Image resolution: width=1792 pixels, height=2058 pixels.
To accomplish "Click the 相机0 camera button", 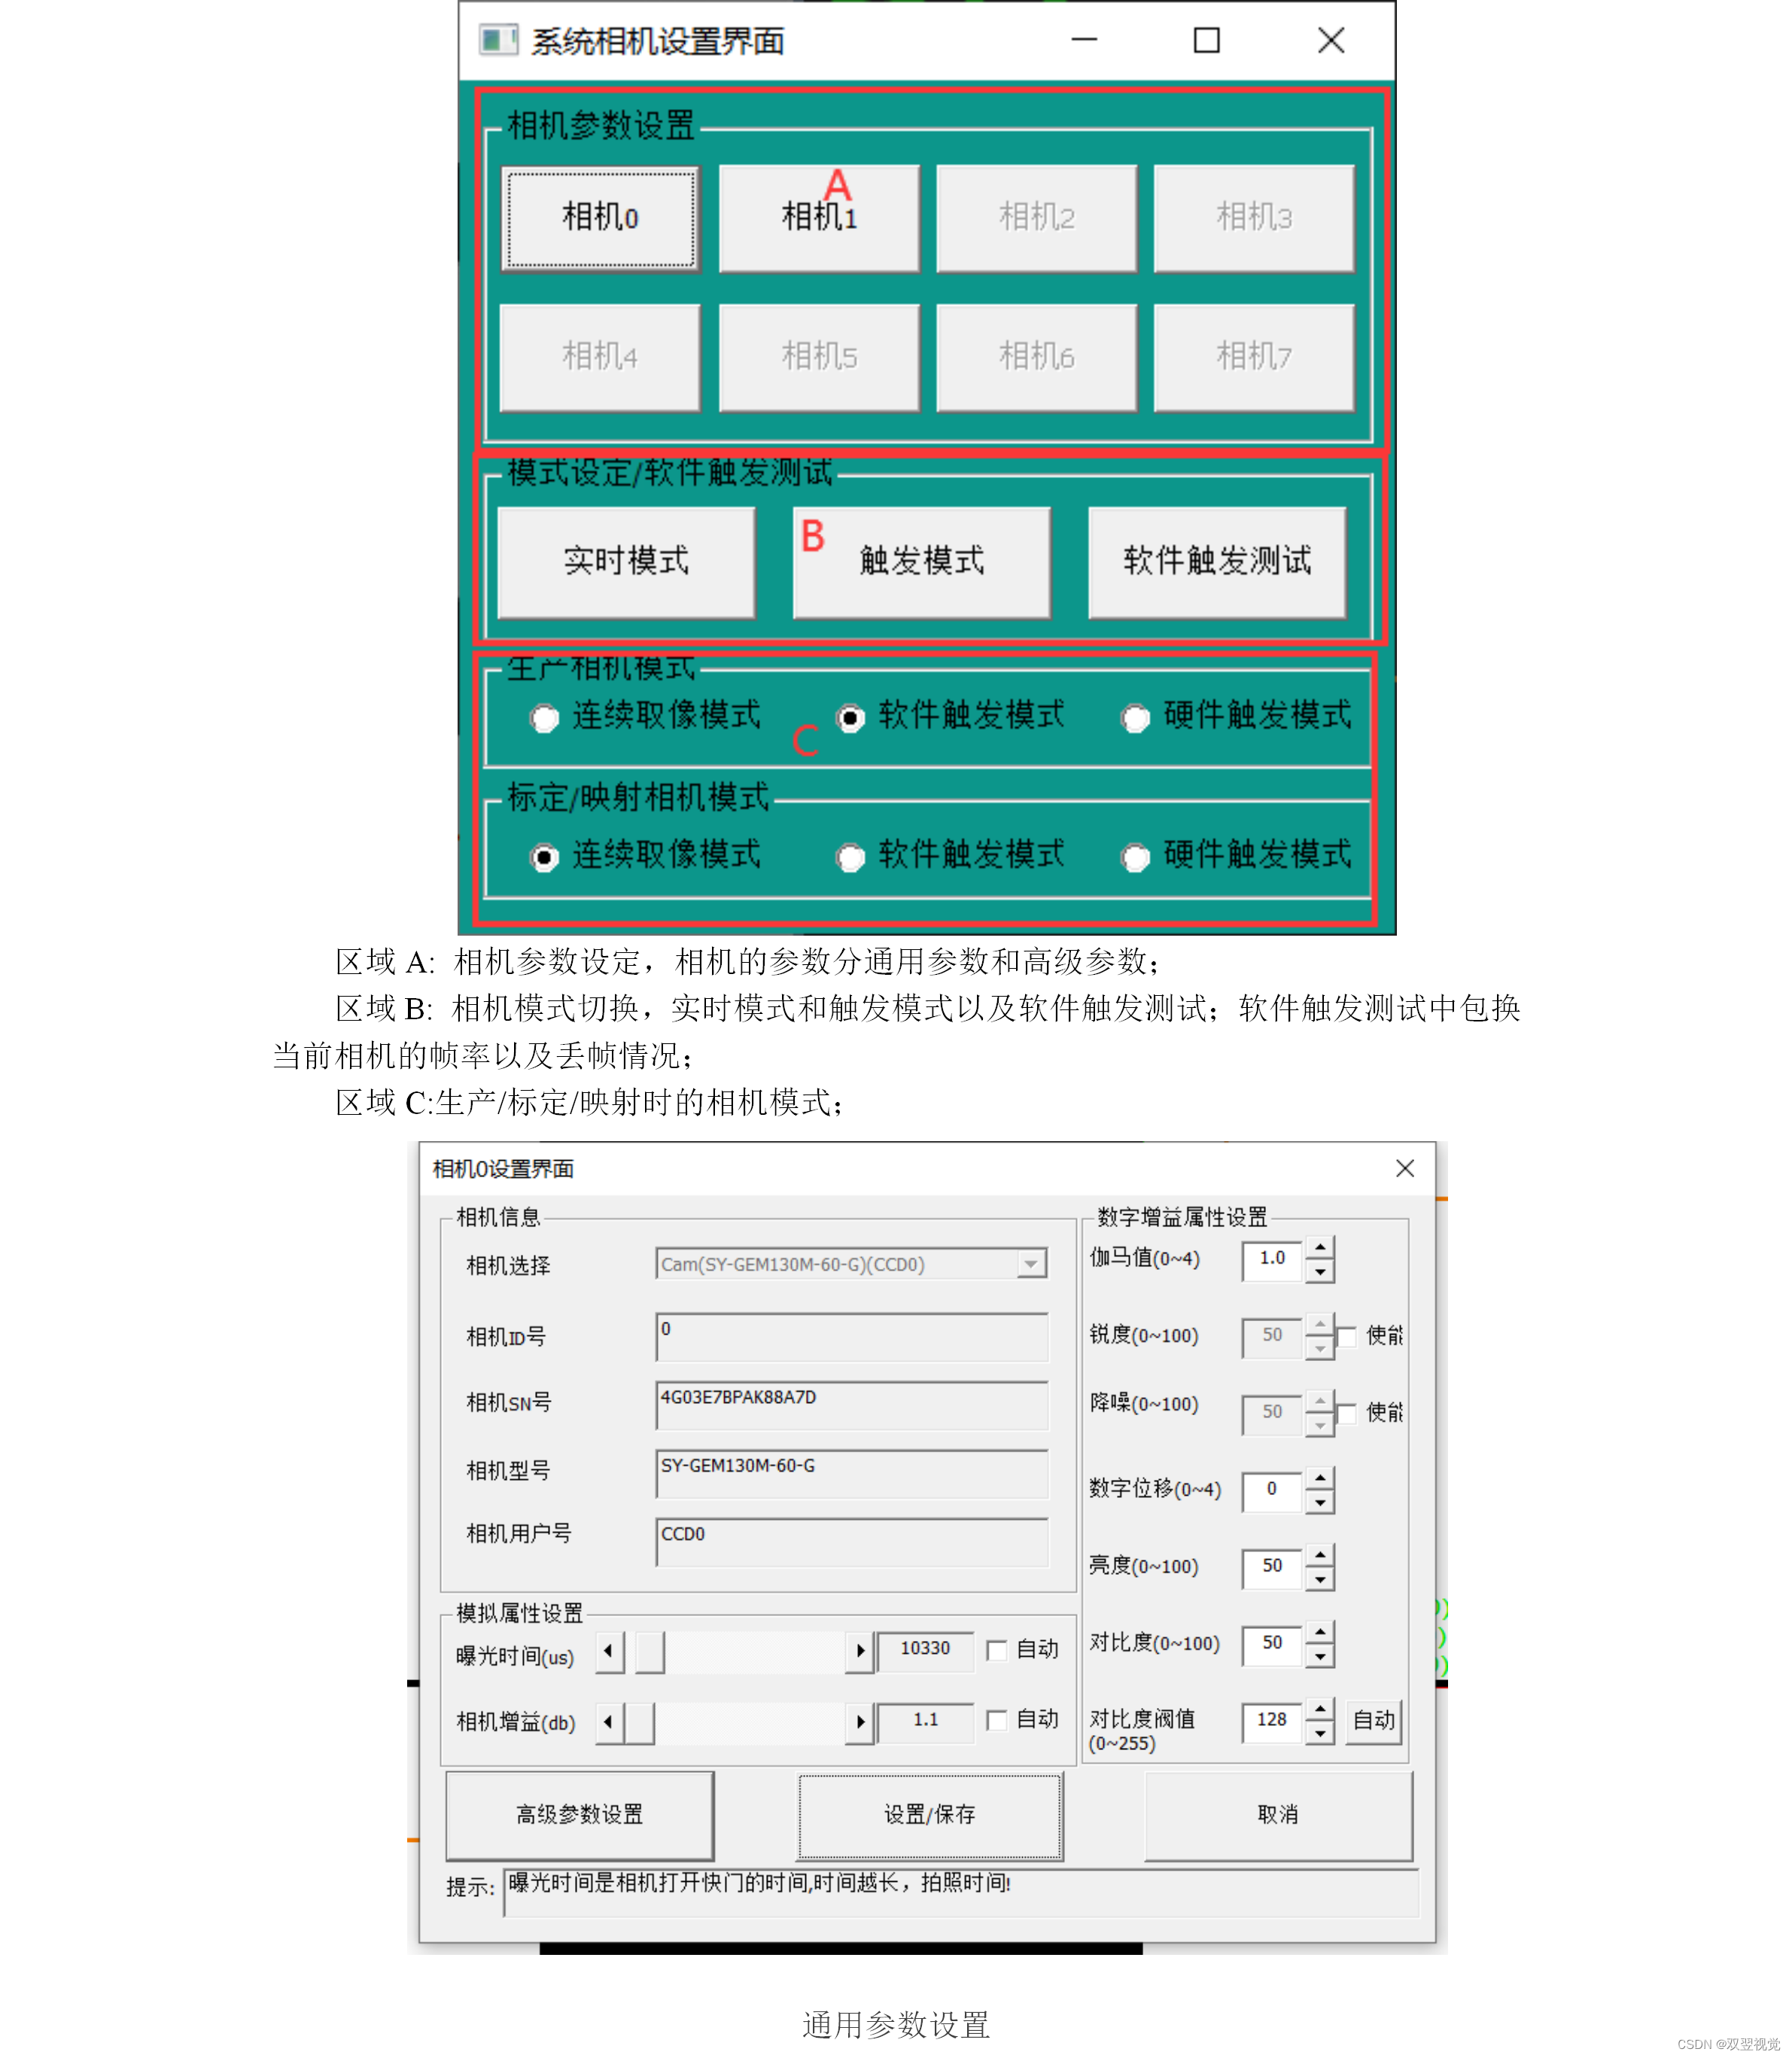I will tap(599, 218).
